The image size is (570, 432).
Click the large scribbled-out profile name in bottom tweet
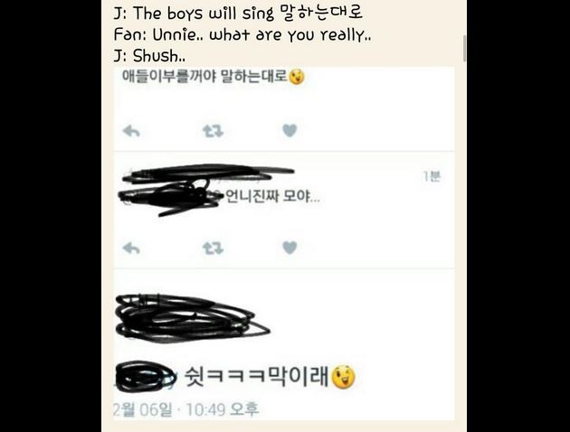point(193,318)
